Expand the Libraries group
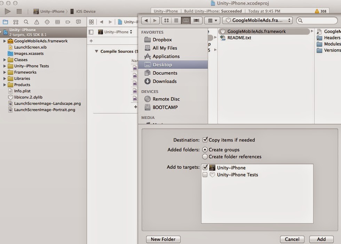 coord(4,78)
